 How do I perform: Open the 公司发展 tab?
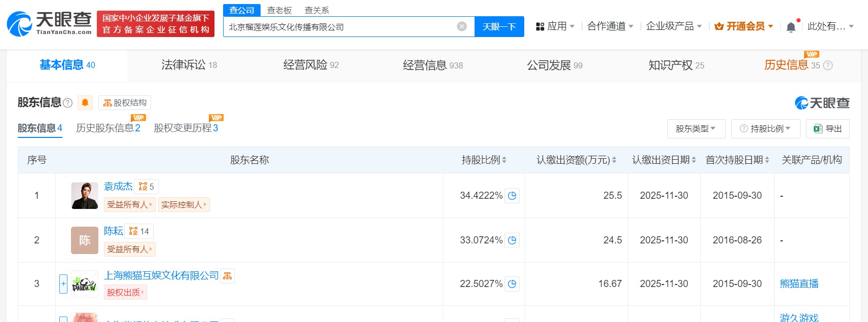click(x=555, y=65)
